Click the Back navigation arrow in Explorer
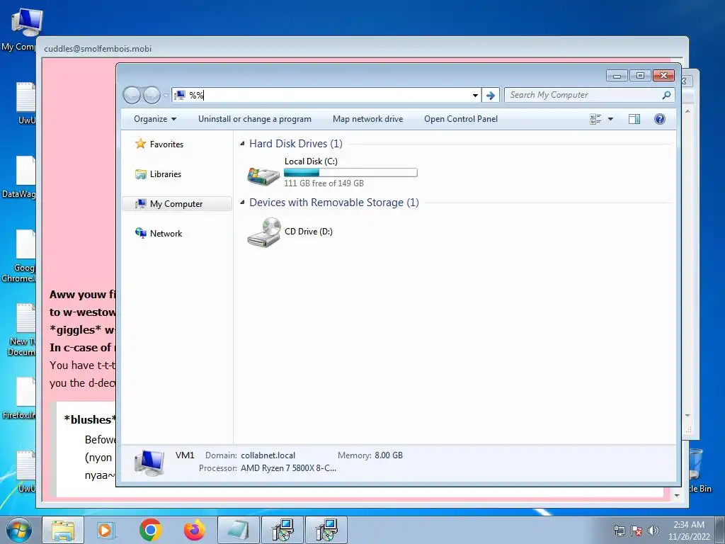725x544 pixels. [x=132, y=96]
